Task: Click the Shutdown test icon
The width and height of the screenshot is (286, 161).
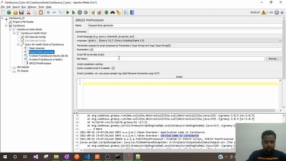Action: pyautogui.click(x=86, y=13)
